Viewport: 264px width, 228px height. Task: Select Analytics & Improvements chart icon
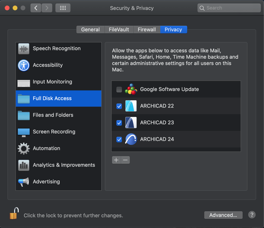[x=24, y=165]
